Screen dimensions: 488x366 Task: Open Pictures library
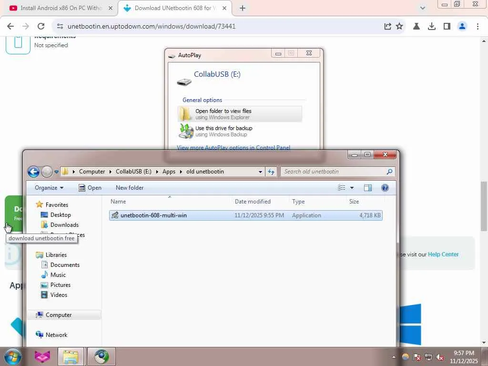pos(61,285)
